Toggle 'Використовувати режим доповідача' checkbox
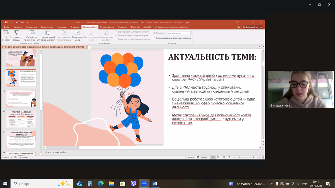This screenshot has width=335, height=188. (x=154, y=38)
